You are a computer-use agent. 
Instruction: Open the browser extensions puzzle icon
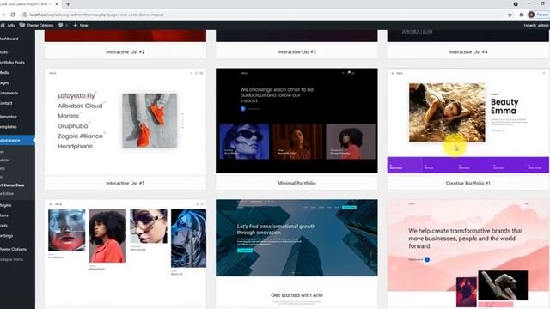[x=522, y=15]
